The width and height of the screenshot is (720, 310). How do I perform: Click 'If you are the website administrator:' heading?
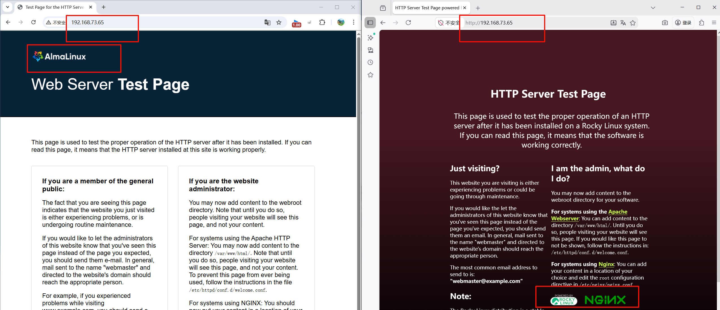(x=224, y=185)
